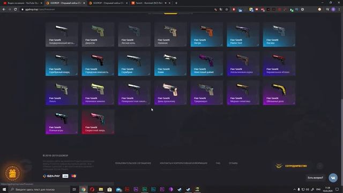Click the Visa payment icon

65,176
